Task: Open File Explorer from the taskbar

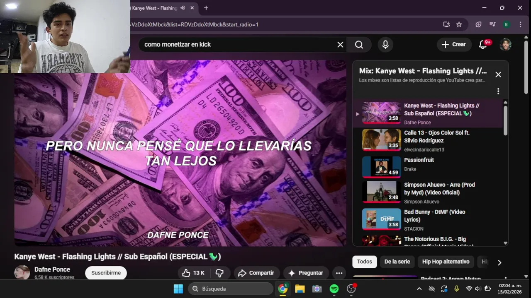Action: pos(300,289)
